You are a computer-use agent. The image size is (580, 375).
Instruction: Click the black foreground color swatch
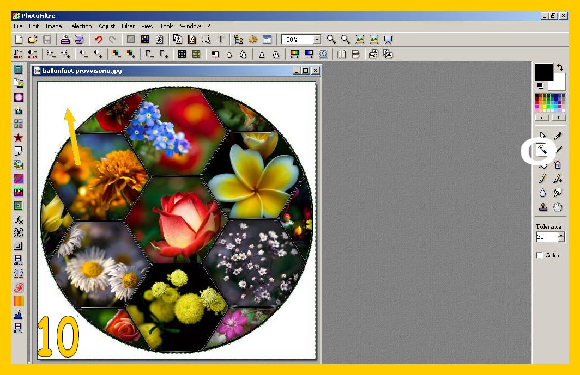click(x=543, y=72)
